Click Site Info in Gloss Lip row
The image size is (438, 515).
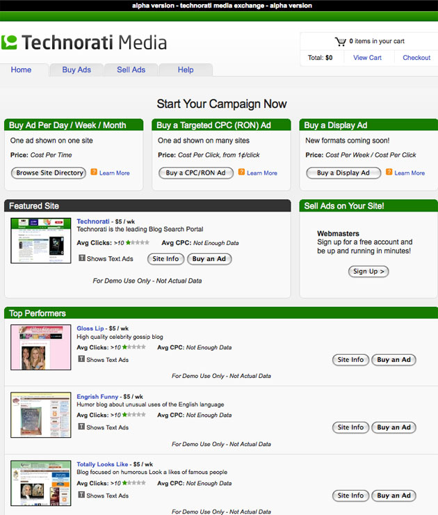[x=350, y=360]
